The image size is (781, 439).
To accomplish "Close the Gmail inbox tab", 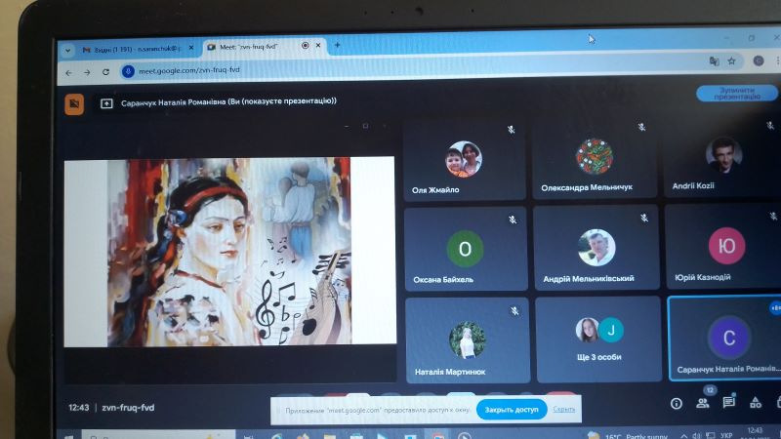I will (x=191, y=48).
